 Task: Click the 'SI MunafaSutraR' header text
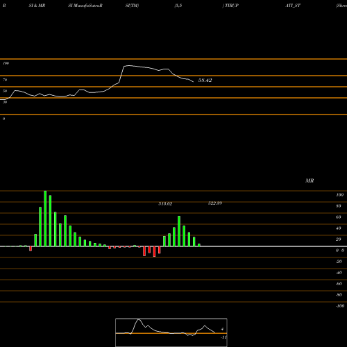[x=85, y=6]
